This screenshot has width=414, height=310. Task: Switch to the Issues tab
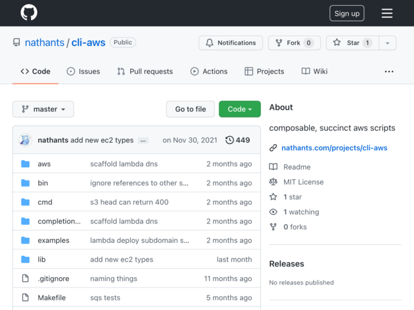pyautogui.click(x=83, y=72)
